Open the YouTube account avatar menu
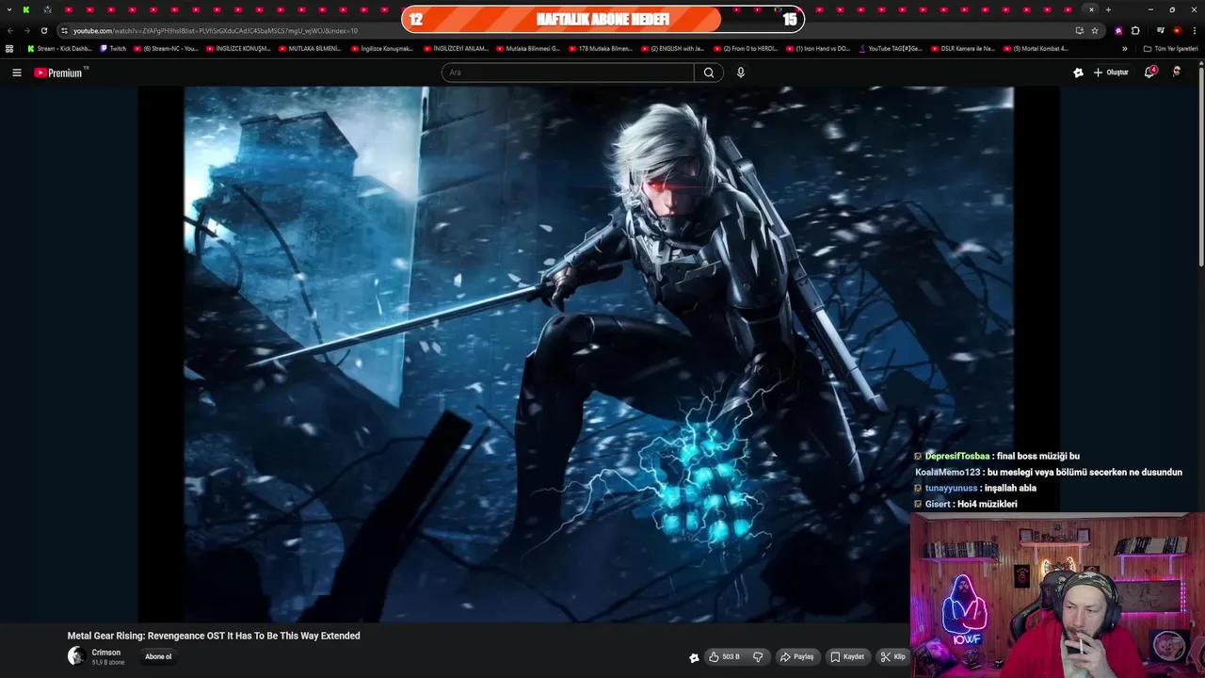The width and height of the screenshot is (1205, 678). [x=1177, y=73]
